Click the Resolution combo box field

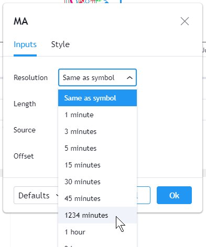(97, 77)
